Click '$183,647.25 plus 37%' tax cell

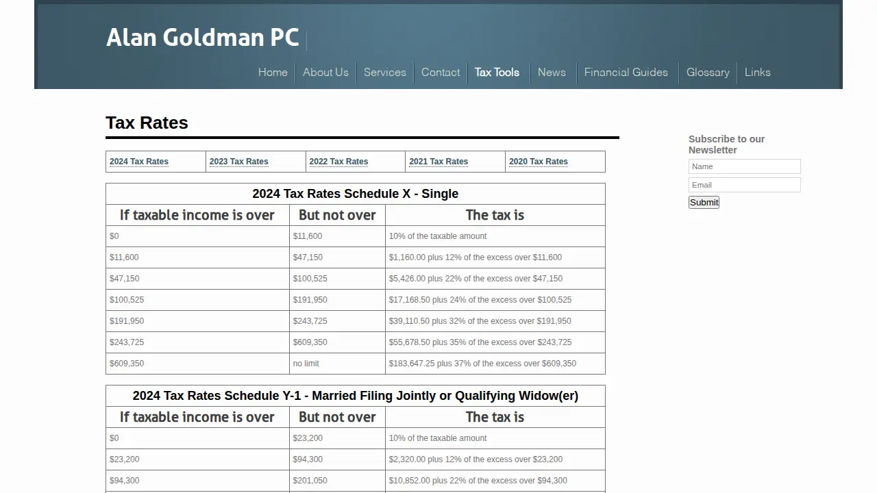495,364
